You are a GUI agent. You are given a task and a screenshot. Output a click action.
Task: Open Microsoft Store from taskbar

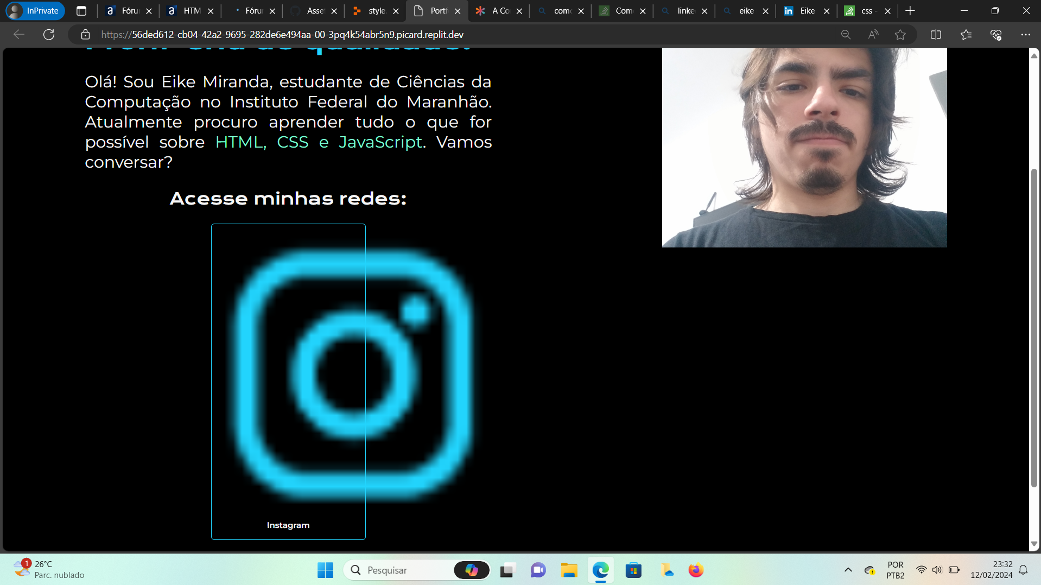[x=633, y=570]
